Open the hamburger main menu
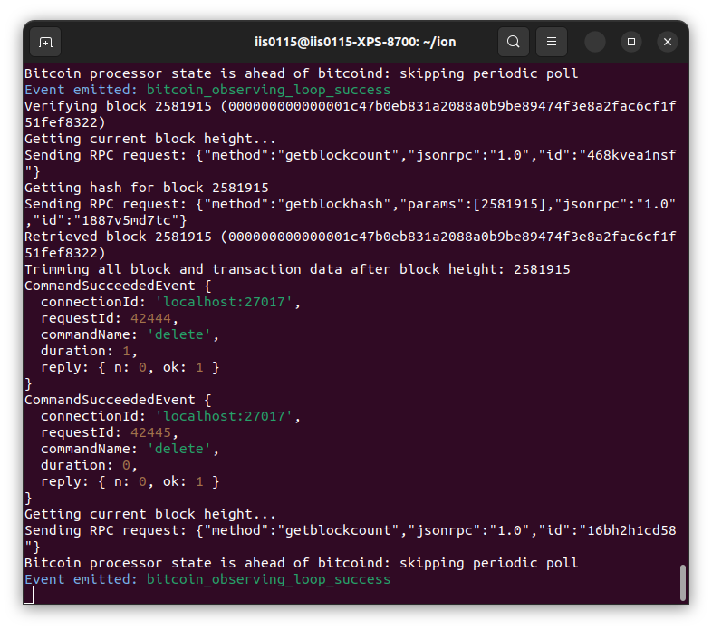The height and width of the screenshot is (630, 712). coord(552,42)
